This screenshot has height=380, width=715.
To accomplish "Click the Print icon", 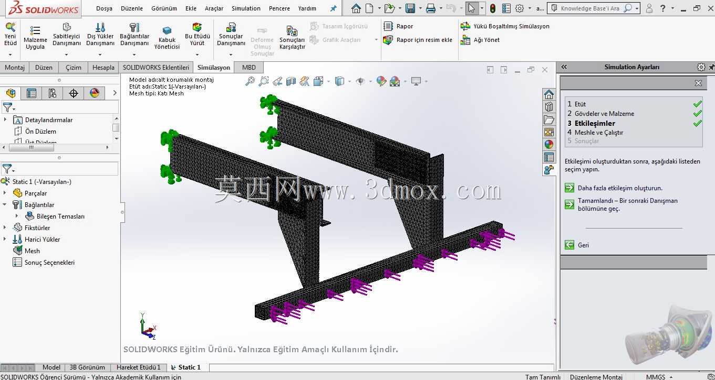I will [431, 8].
